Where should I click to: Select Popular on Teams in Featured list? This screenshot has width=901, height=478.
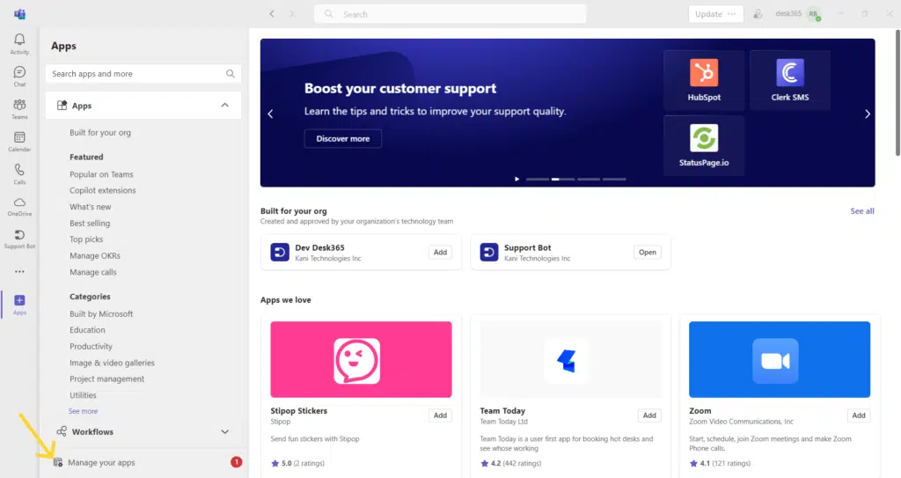click(101, 174)
